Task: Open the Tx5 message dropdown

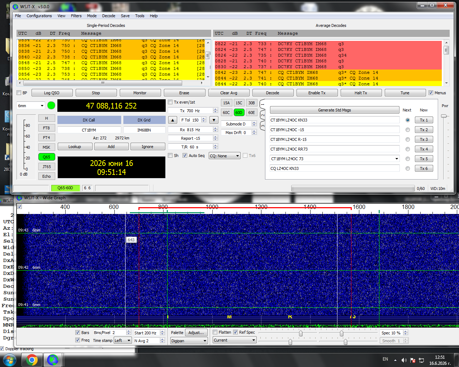Action: tap(397, 159)
